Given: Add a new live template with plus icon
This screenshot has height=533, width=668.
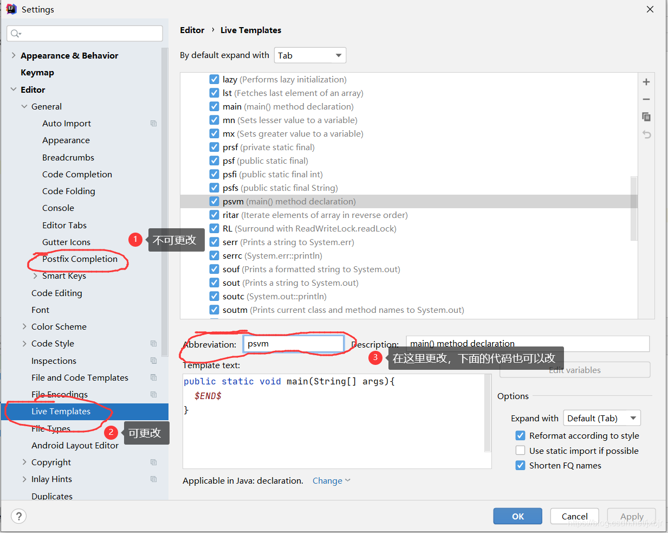Looking at the screenshot, I should (646, 82).
